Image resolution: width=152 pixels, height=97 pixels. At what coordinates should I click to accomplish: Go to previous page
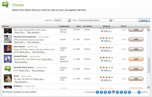(90, 92)
